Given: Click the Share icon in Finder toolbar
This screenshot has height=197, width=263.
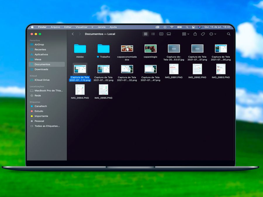Looking at the screenshot, I should click(x=195, y=34).
